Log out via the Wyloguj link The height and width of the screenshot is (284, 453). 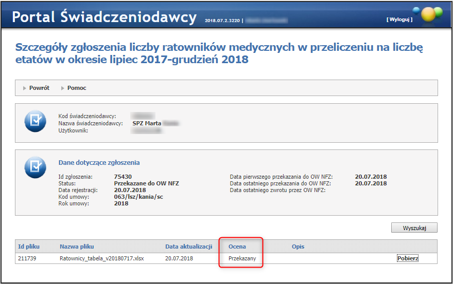[399, 20]
